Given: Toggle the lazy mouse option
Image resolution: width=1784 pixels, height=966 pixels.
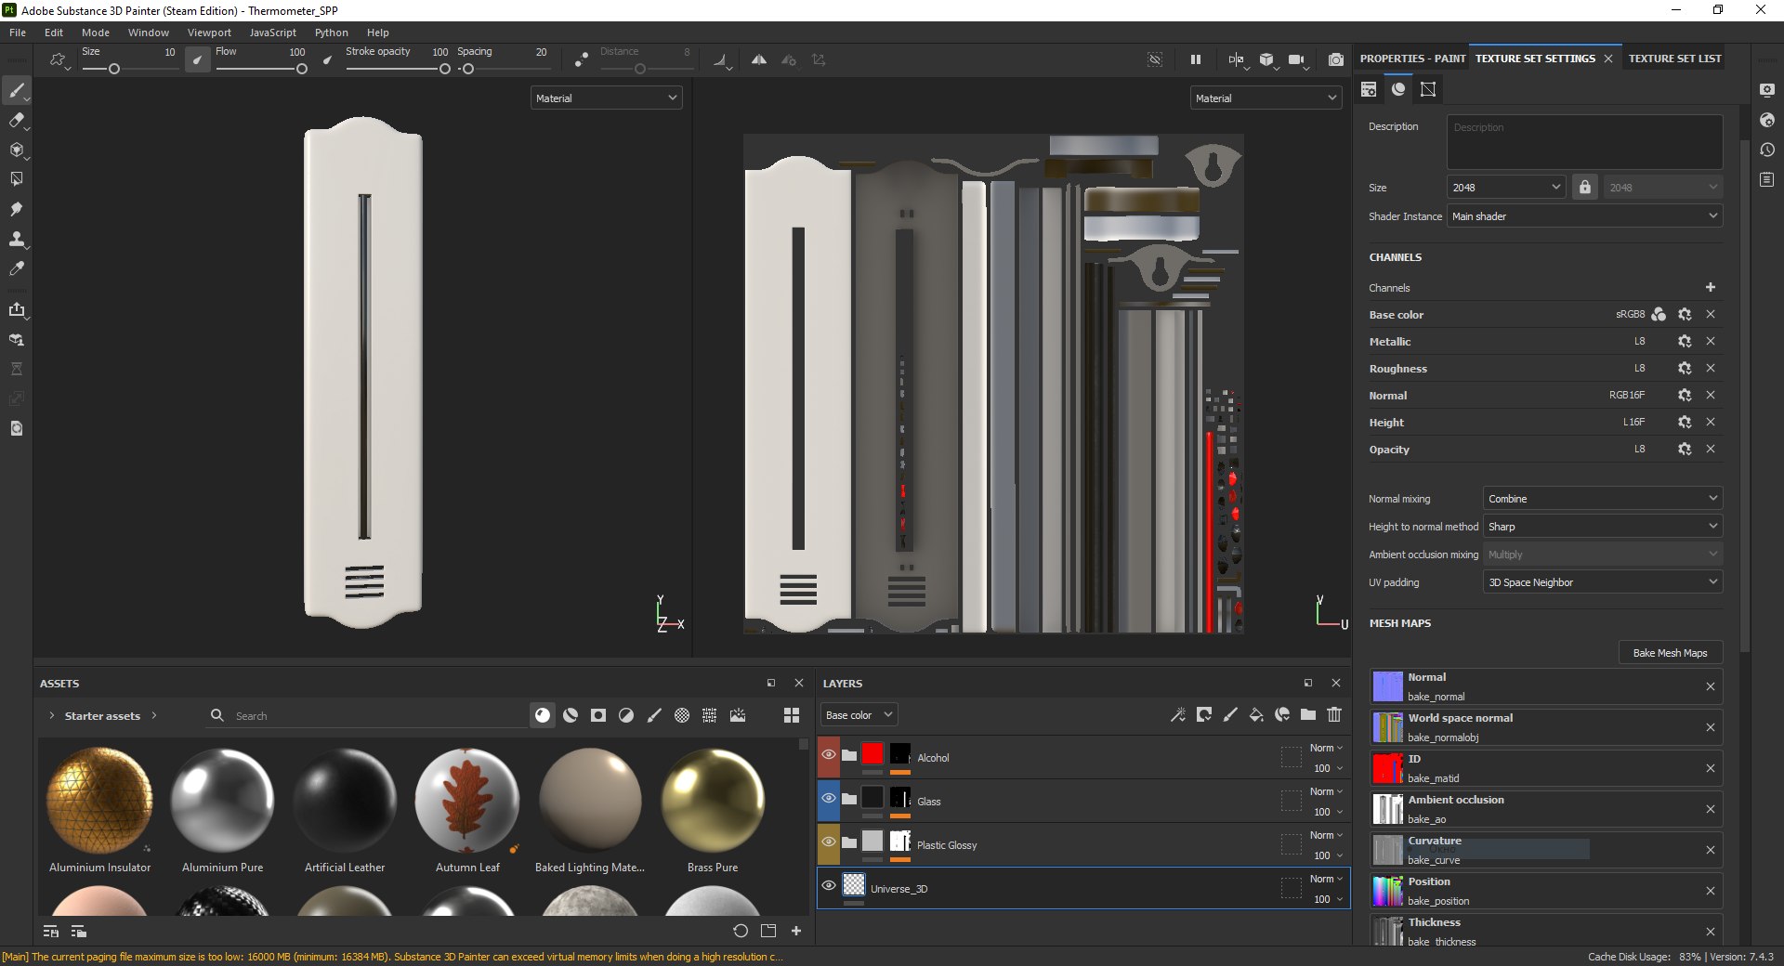Looking at the screenshot, I should pyautogui.click(x=582, y=59).
